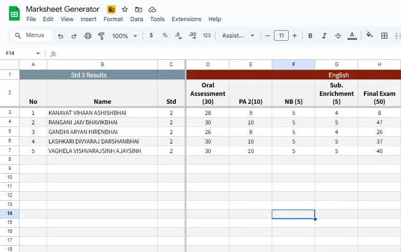Check the cloud document status icon

152,10
